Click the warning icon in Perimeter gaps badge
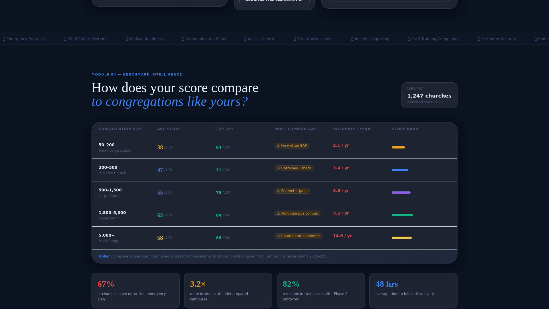 tap(279, 191)
